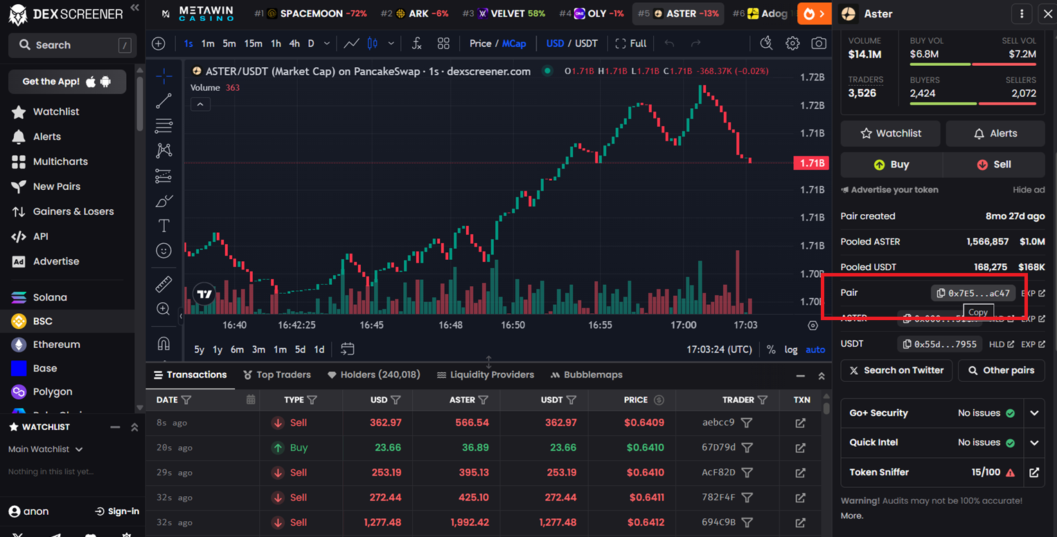The height and width of the screenshot is (537, 1057).
Task: Toggle auto scale on chart
Action: [x=815, y=349]
